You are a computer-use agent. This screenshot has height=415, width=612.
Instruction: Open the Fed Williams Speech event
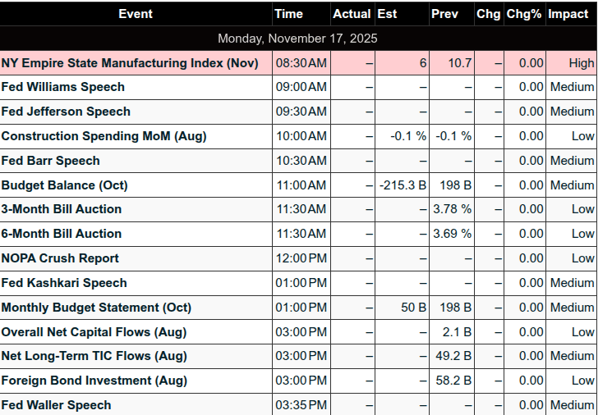point(63,87)
